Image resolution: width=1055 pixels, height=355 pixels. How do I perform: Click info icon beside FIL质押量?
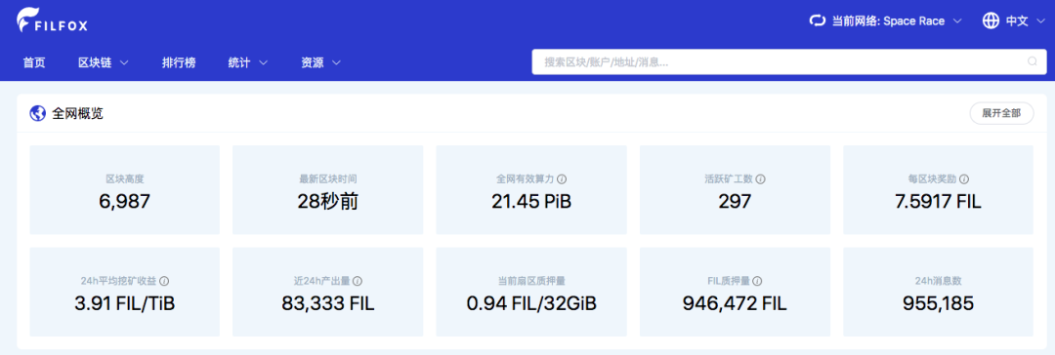point(756,281)
